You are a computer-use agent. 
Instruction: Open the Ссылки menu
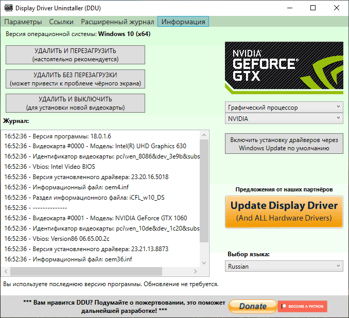[x=61, y=22]
